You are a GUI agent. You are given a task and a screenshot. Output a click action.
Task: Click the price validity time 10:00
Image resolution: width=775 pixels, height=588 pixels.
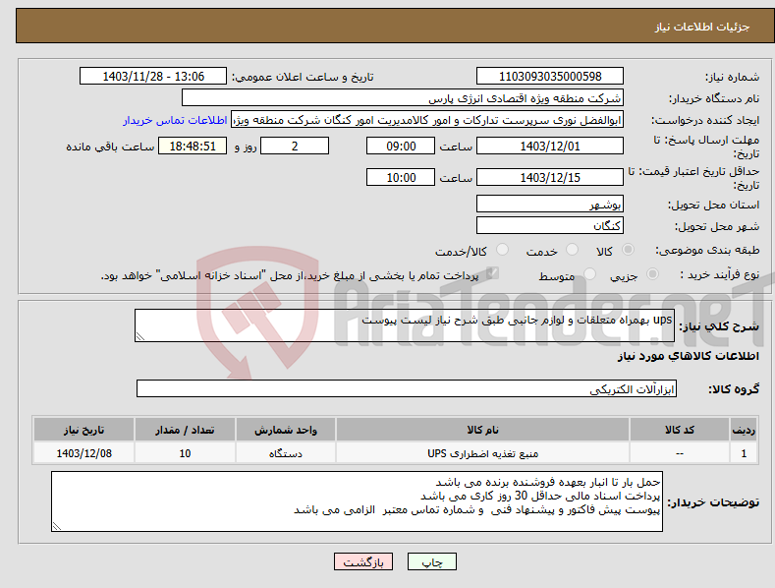click(x=401, y=177)
